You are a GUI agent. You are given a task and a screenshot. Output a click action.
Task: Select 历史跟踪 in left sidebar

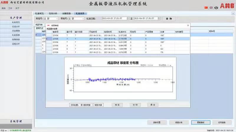[16, 31]
